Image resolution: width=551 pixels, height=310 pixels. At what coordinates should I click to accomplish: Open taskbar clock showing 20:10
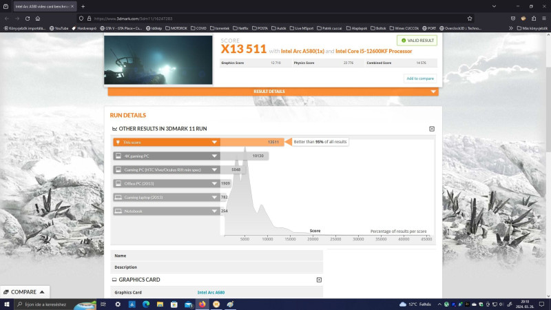coord(525,304)
